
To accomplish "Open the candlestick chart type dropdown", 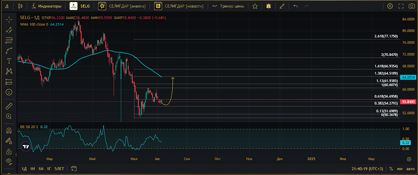I will point(20,6).
